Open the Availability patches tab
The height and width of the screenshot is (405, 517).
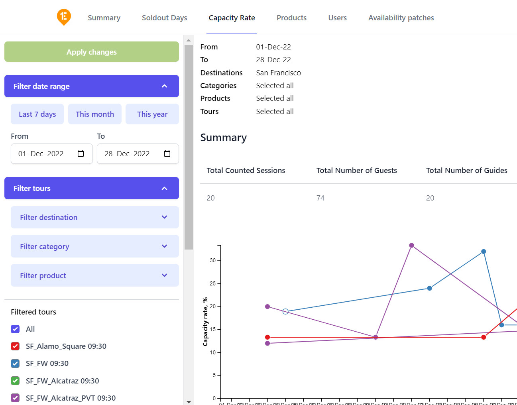coord(401,18)
